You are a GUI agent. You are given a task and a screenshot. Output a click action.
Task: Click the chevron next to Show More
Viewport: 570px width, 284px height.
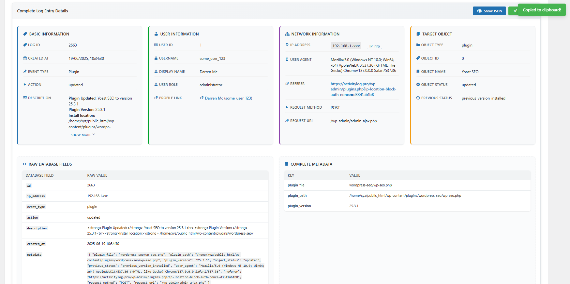tap(94, 134)
